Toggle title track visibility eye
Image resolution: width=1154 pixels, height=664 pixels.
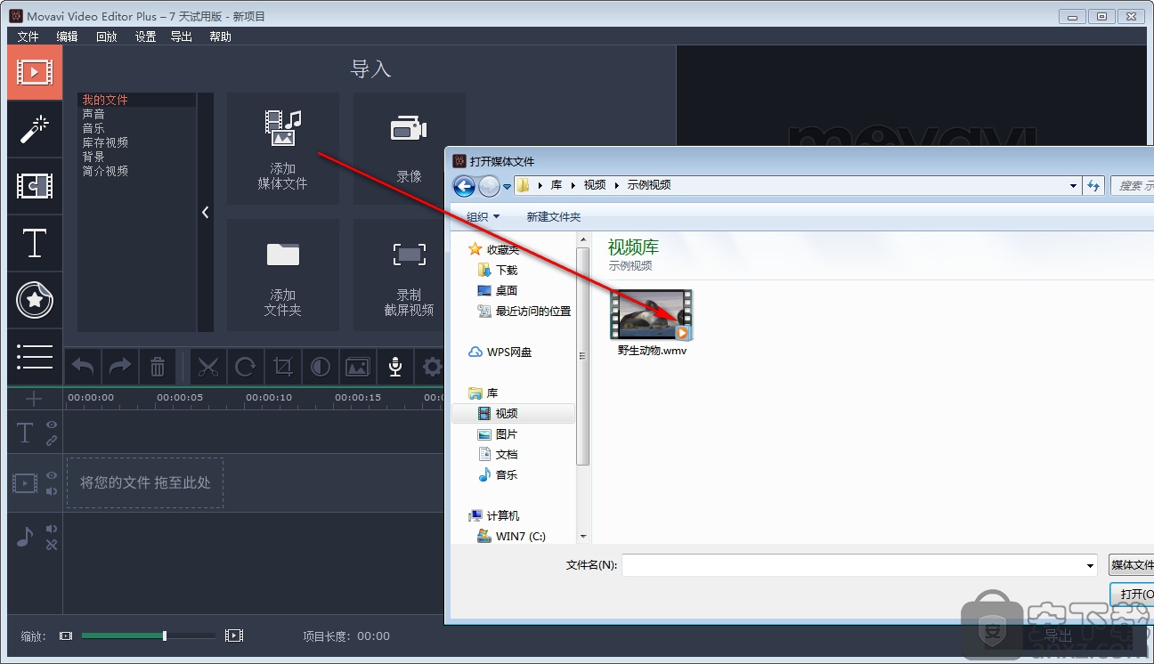(x=52, y=425)
